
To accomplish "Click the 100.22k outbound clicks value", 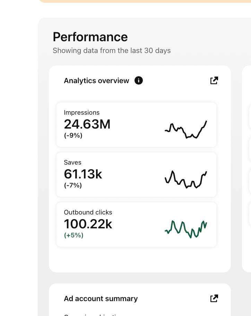I will click(88, 224).
